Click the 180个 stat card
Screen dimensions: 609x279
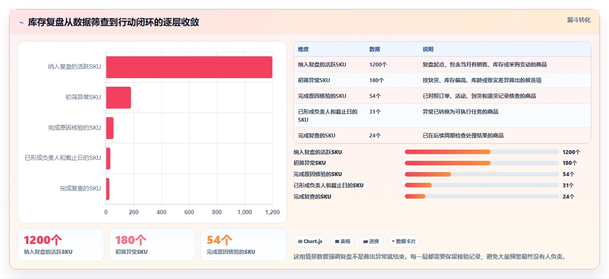click(x=152, y=244)
